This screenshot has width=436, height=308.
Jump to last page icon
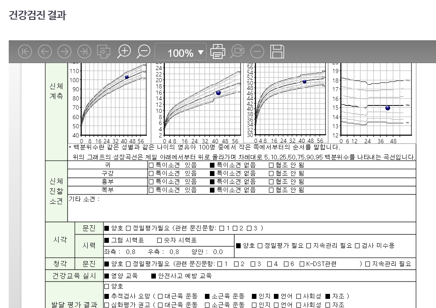84,51
